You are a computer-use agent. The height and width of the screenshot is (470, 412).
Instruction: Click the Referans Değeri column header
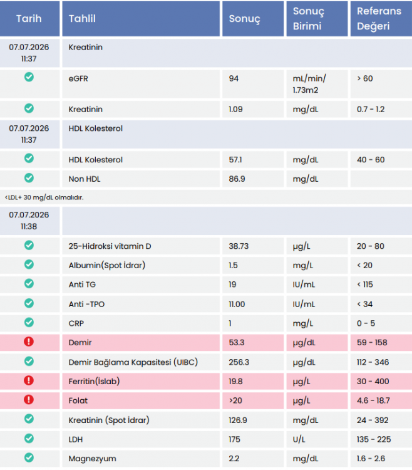(x=381, y=19)
